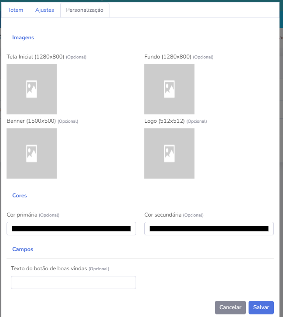Click the Banner (1500x500) label
283x317 pixels.
31,121
